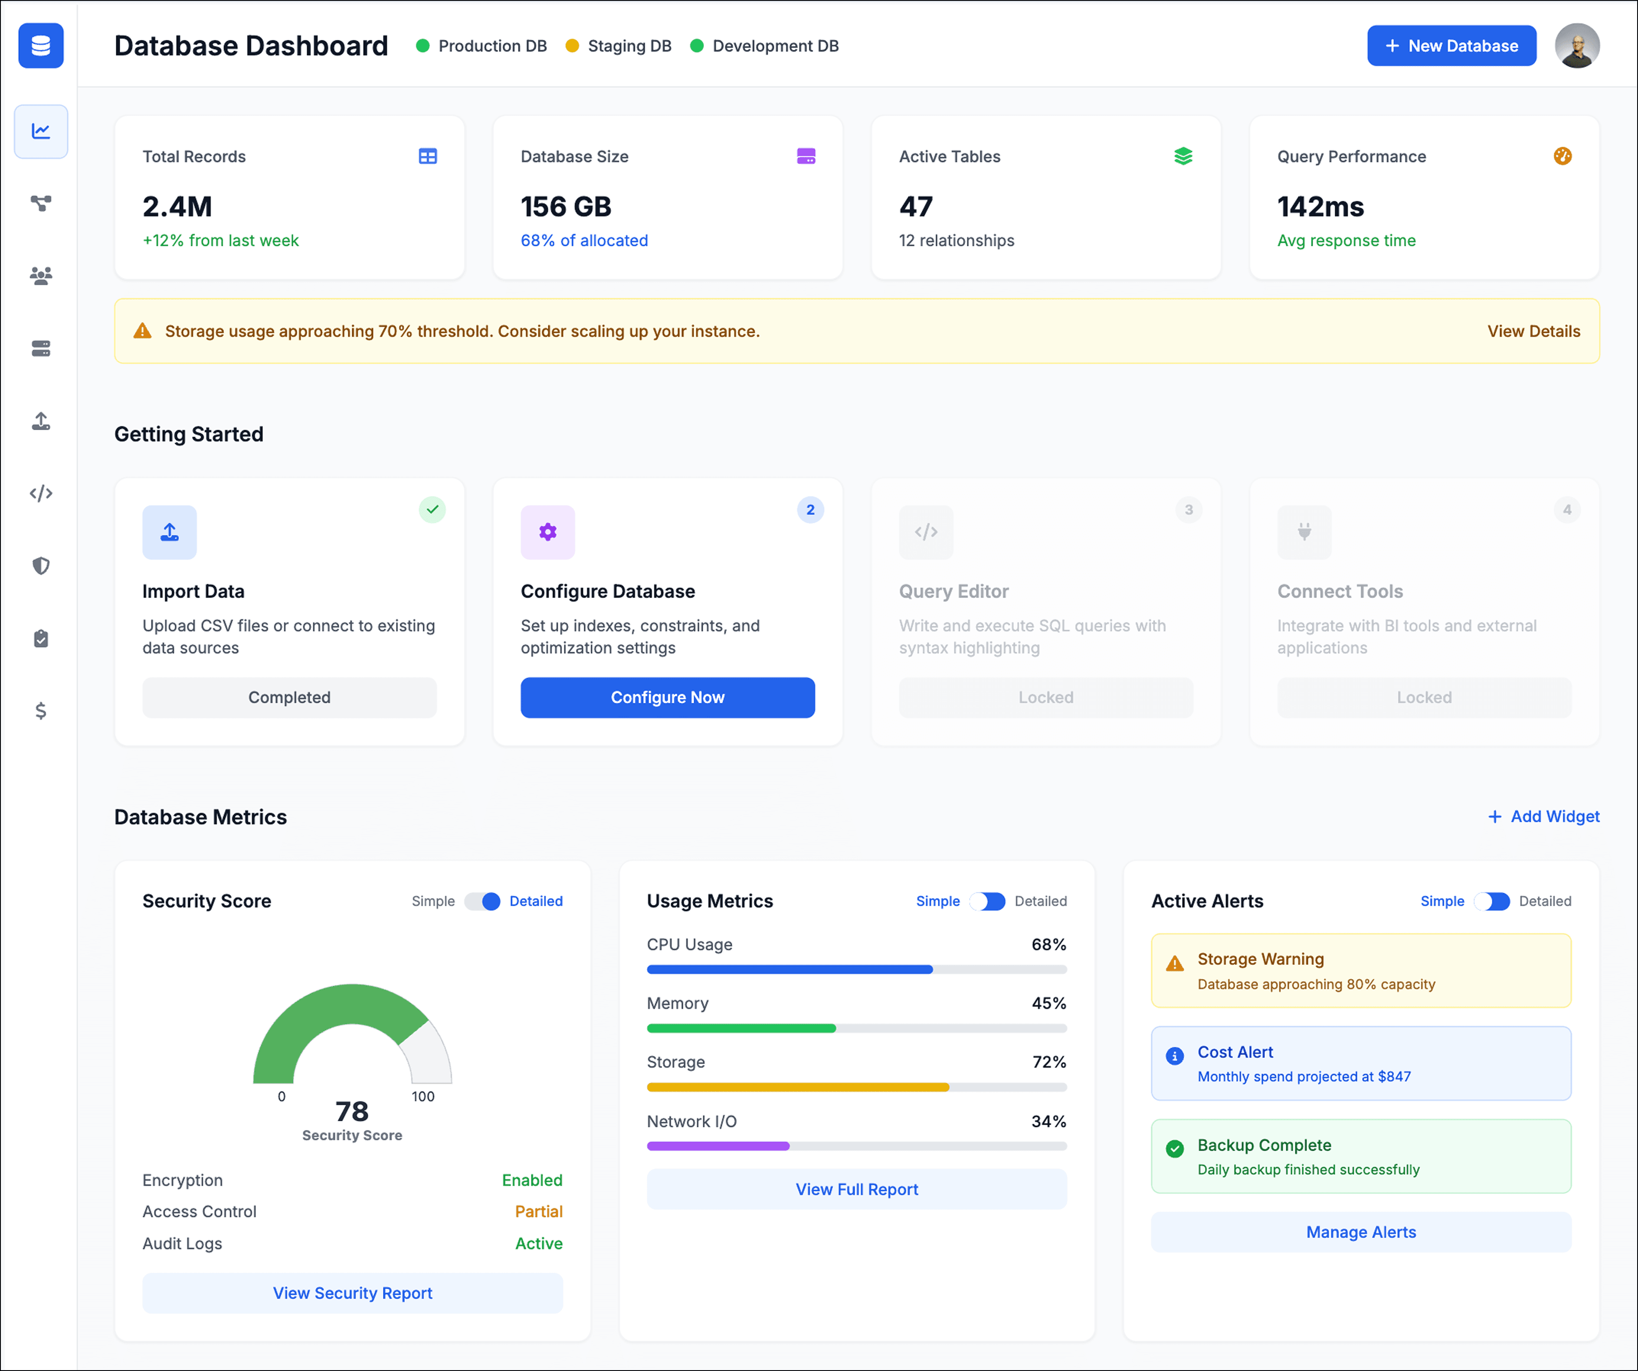Open the analytics chart sidebar icon
Image resolution: width=1638 pixels, height=1371 pixels.
[41, 131]
